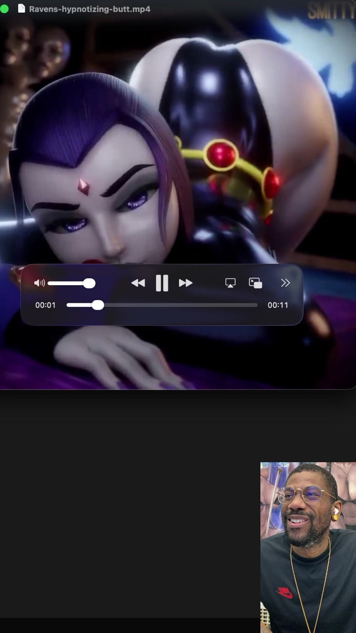Click the green full-screen window button
The height and width of the screenshot is (633, 356).
pyautogui.click(x=4, y=9)
